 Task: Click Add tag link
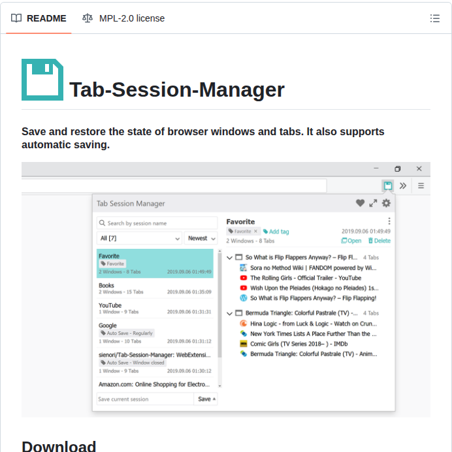coord(276,231)
